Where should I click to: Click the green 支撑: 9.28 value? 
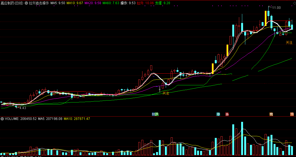point(162,3)
